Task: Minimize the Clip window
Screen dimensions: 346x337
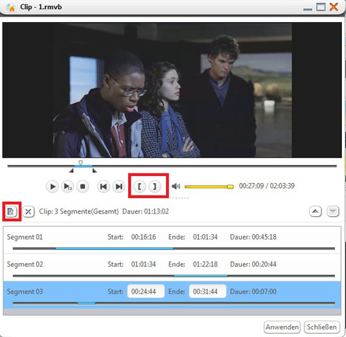Action: point(308,9)
